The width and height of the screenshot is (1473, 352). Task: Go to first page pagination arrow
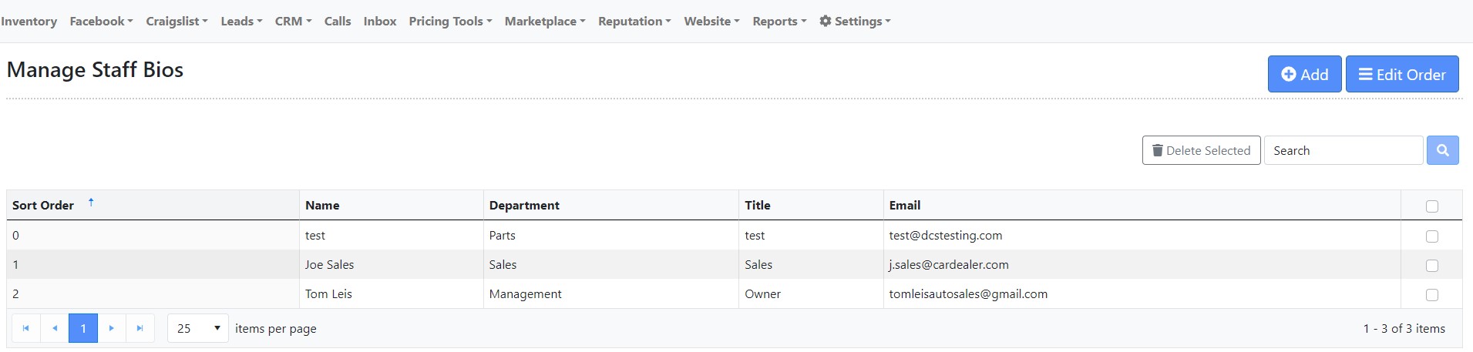click(x=25, y=328)
